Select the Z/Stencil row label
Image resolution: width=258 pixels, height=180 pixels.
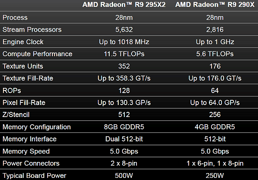(x=17, y=115)
